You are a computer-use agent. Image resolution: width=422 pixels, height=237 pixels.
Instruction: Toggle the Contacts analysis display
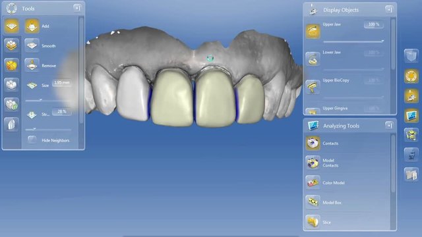pyautogui.click(x=313, y=143)
